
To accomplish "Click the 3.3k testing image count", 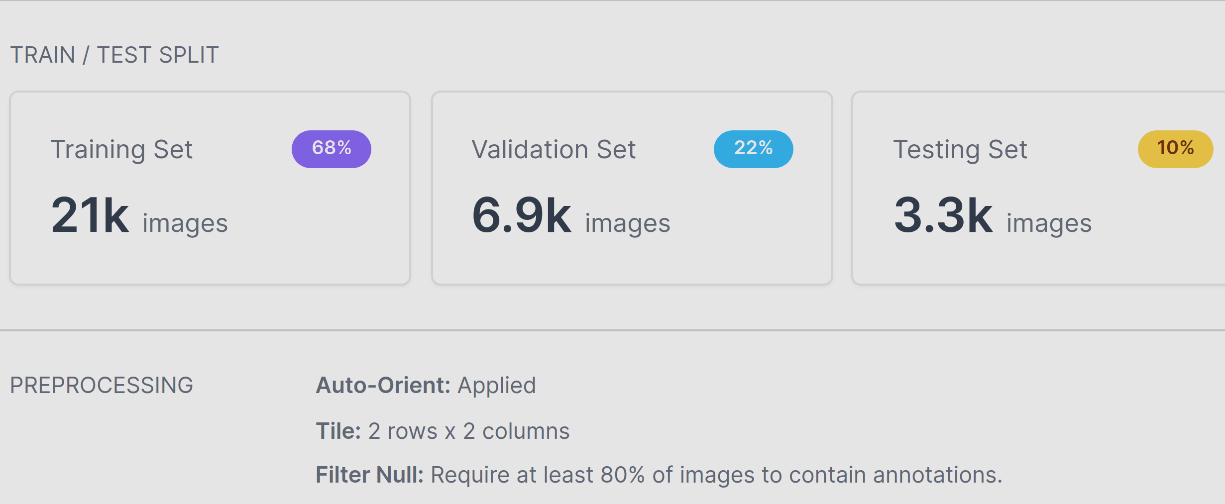I will coord(943,215).
